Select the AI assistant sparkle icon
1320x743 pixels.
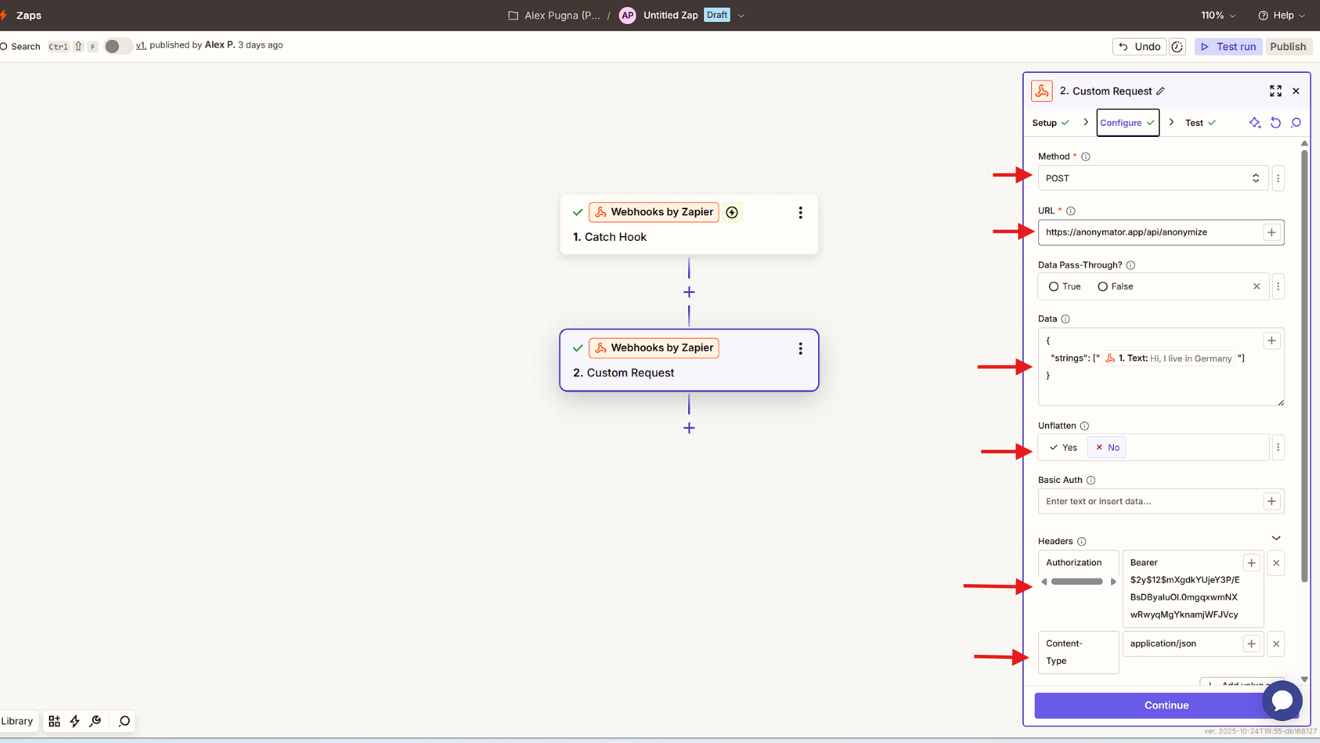tap(1255, 122)
